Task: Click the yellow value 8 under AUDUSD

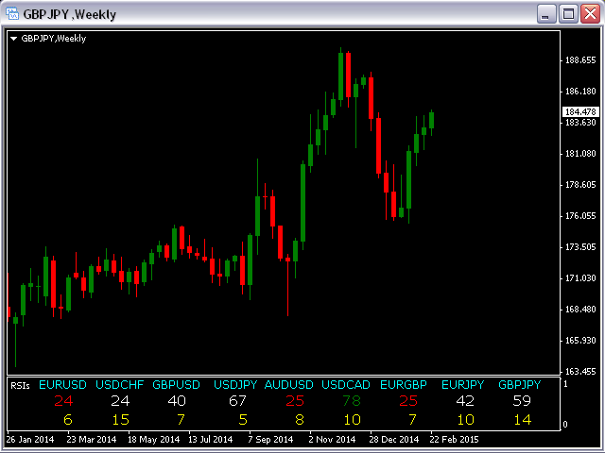Action: point(300,419)
